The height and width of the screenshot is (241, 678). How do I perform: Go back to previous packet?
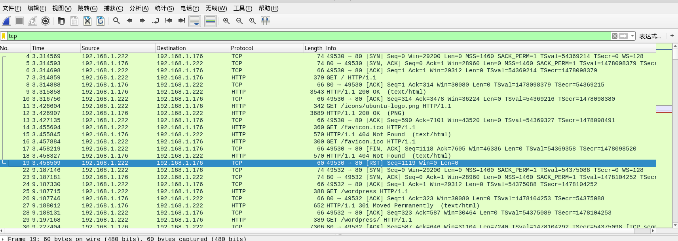pos(129,21)
